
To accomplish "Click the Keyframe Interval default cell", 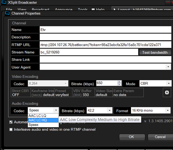I will coord(42,93).
